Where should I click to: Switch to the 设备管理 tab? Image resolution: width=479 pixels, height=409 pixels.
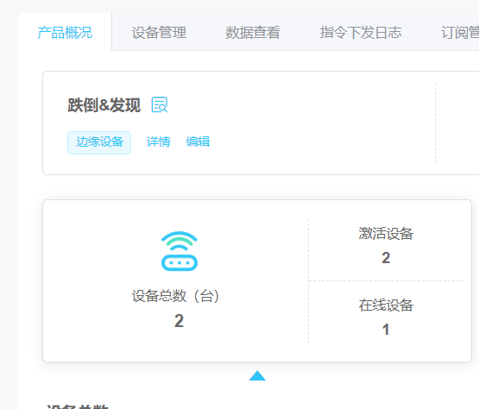(x=159, y=33)
